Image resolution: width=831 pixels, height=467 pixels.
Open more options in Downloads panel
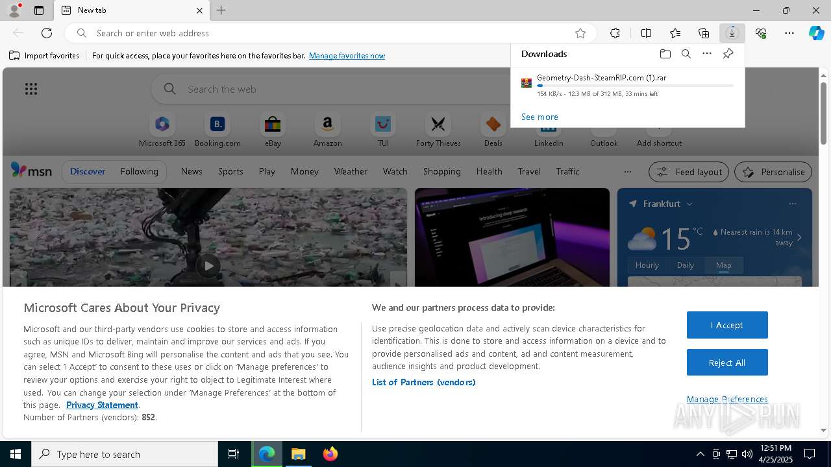pos(707,54)
